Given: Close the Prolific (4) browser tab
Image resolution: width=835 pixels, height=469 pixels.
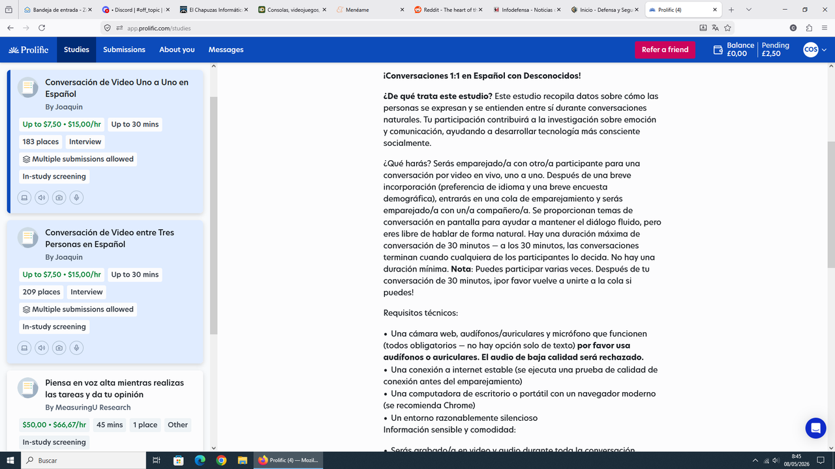Looking at the screenshot, I should click(714, 10).
